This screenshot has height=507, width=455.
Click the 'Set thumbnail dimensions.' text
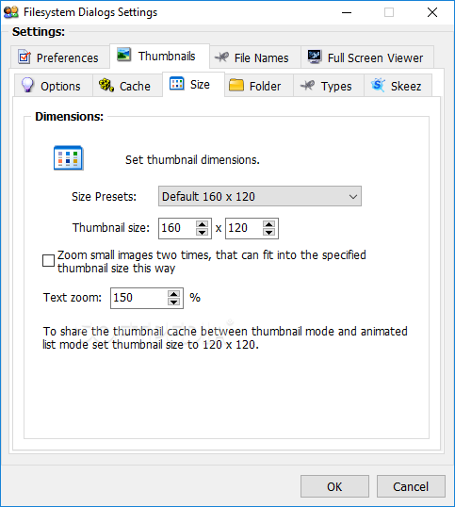click(x=192, y=159)
